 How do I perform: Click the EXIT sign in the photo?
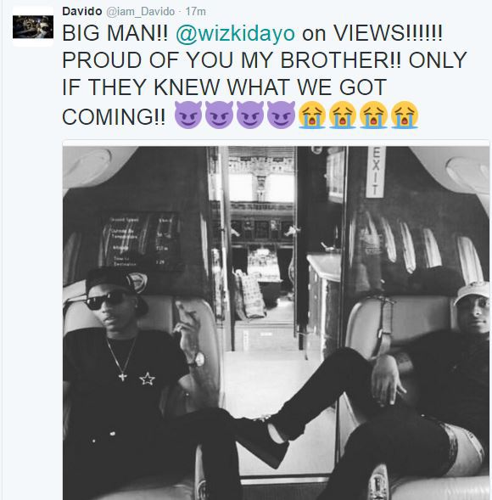[376, 171]
